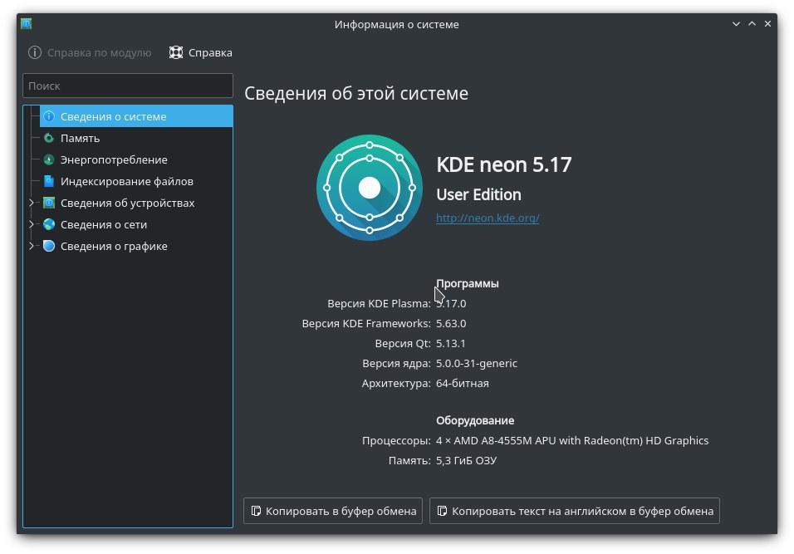The height and width of the screenshot is (554, 794).
Task: Close the Информация о системе window
Action: 767,24
